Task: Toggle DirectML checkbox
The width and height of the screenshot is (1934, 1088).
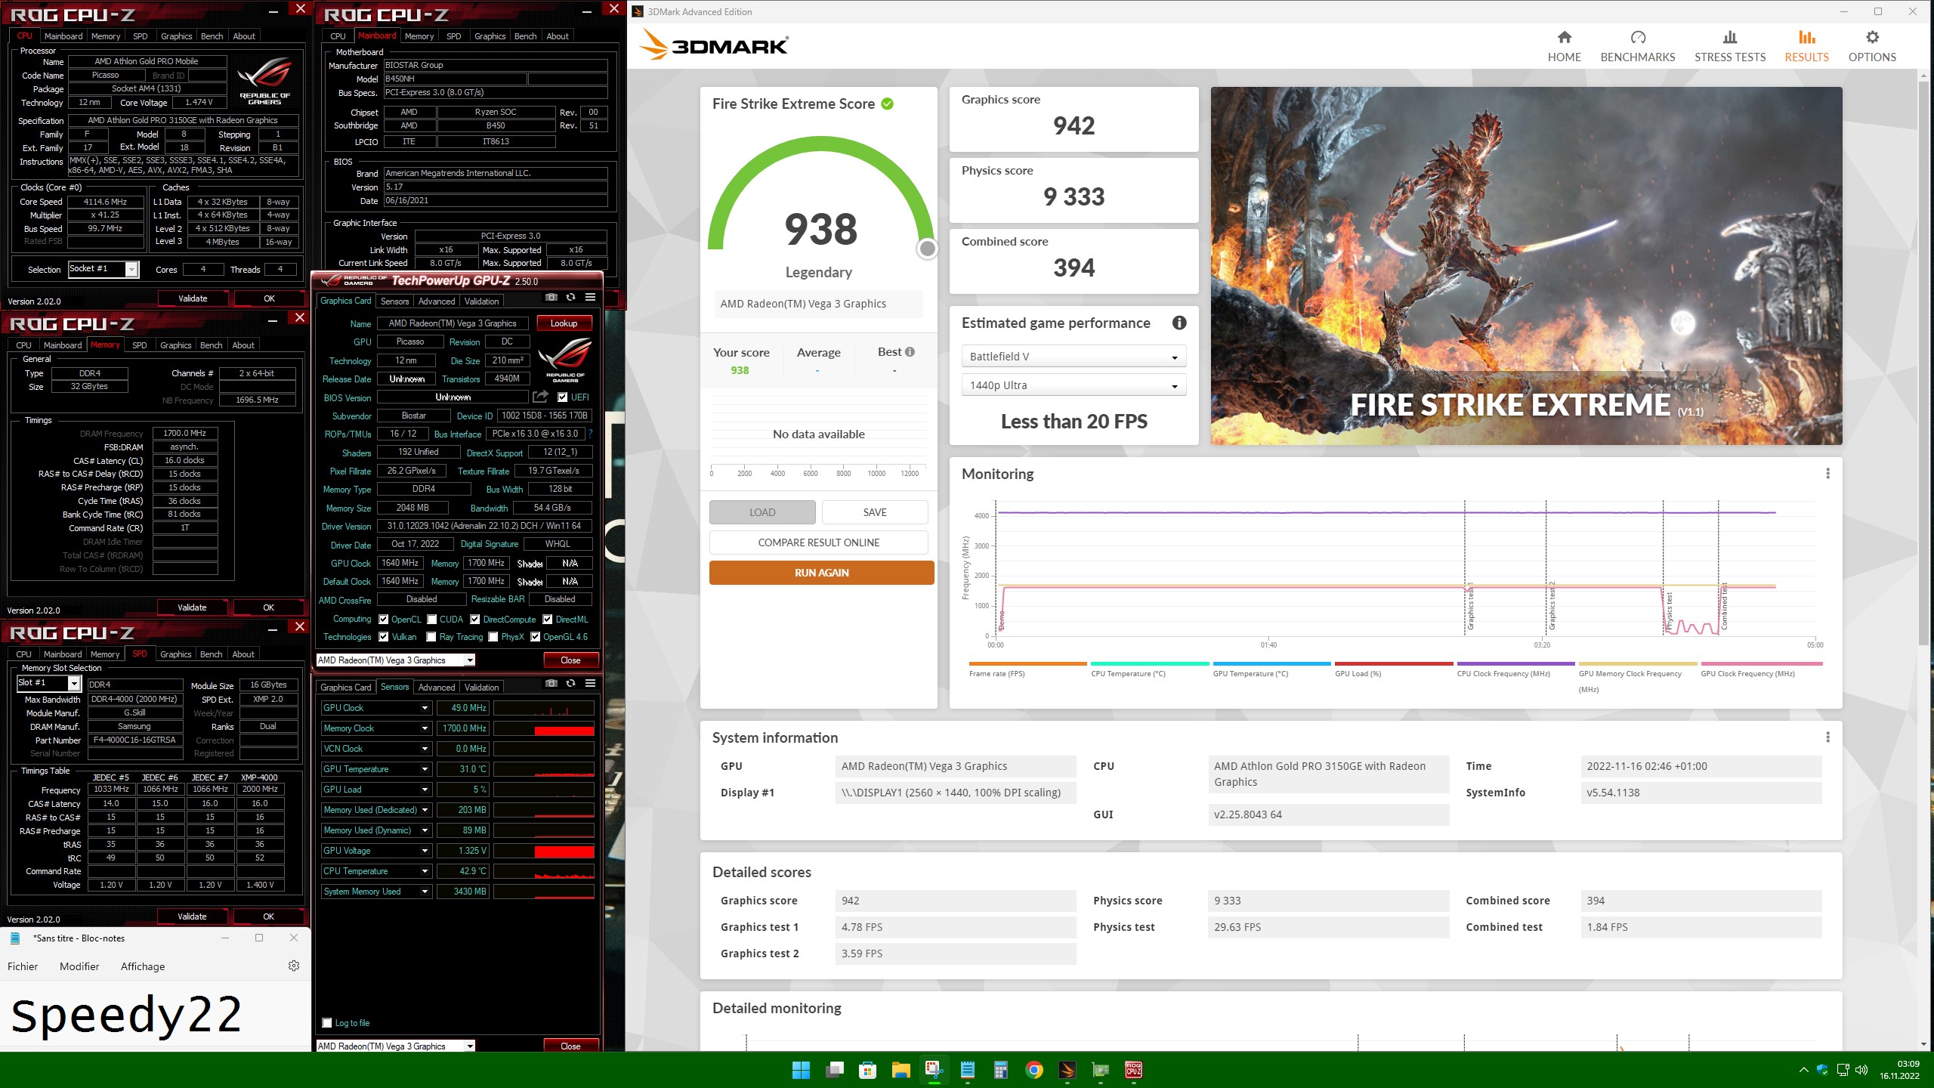Action: [x=548, y=620]
